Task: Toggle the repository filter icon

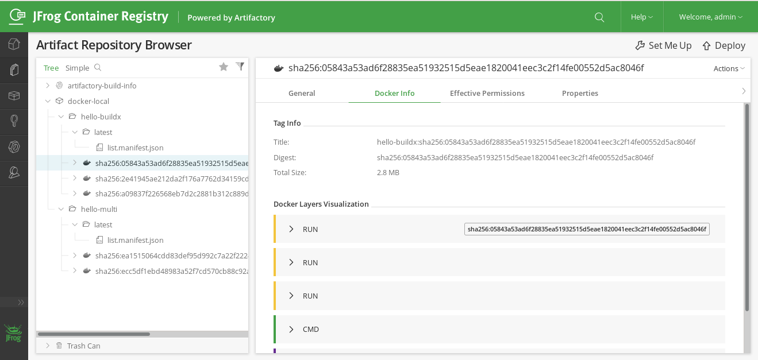Action: coord(240,66)
